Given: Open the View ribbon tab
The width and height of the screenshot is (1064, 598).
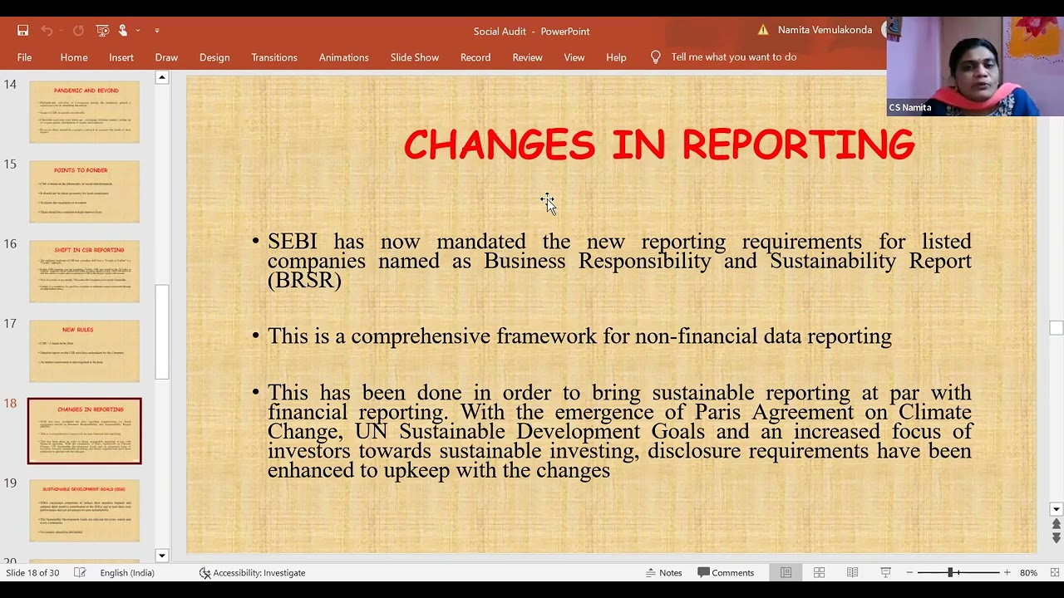Looking at the screenshot, I should pos(574,57).
